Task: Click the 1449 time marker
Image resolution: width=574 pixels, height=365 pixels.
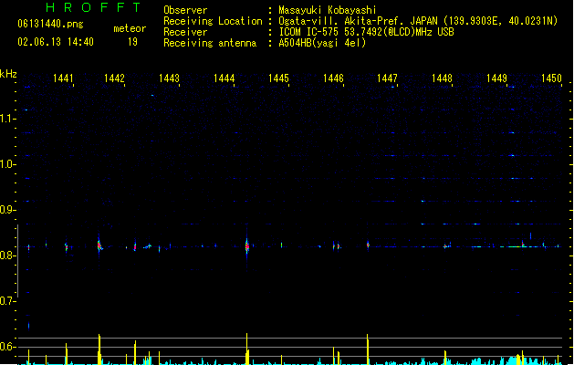Action: point(496,78)
